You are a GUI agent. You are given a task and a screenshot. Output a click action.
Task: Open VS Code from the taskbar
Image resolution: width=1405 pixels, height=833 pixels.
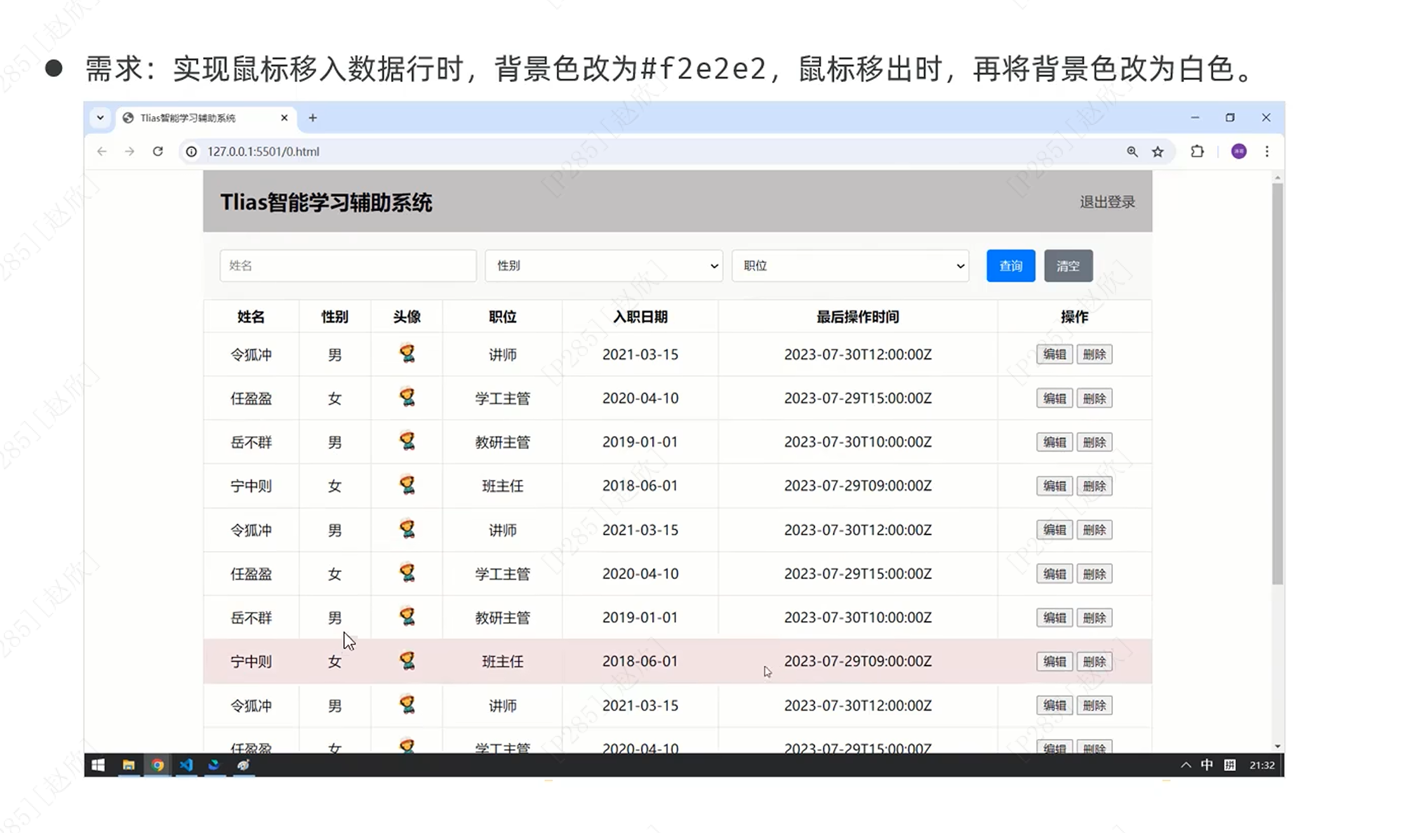186,765
